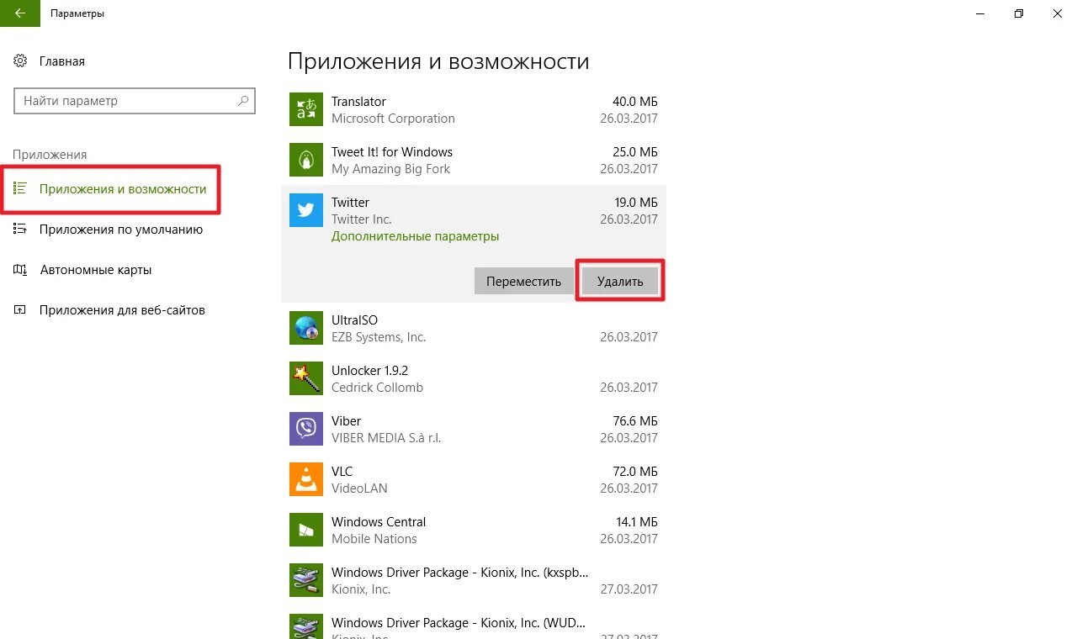Select Tweet It! for Windows entry
The width and height of the screenshot is (1077, 639).
392,152
